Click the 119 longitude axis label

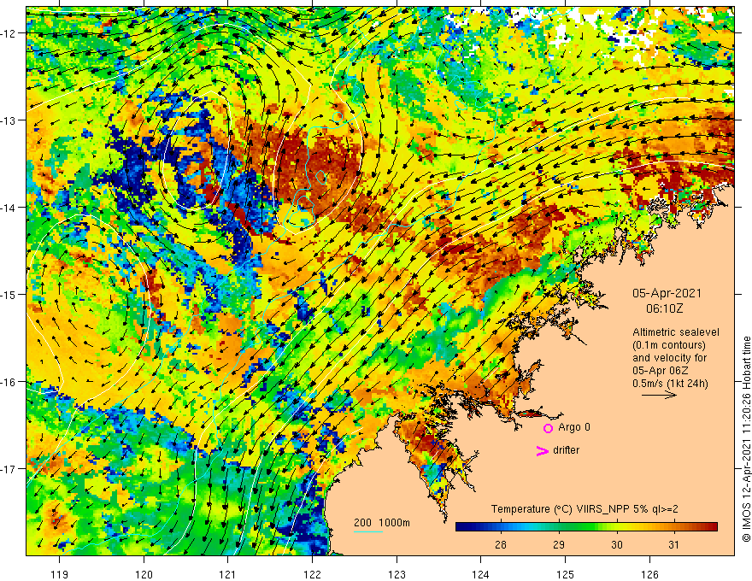(x=60, y=574)
